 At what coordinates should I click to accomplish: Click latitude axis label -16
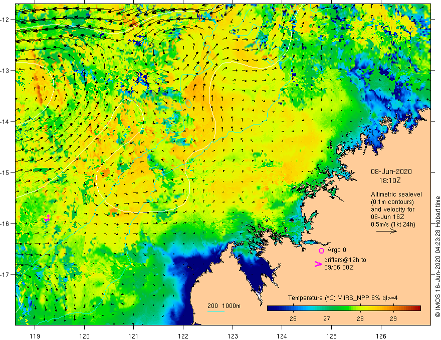[6, 223]
